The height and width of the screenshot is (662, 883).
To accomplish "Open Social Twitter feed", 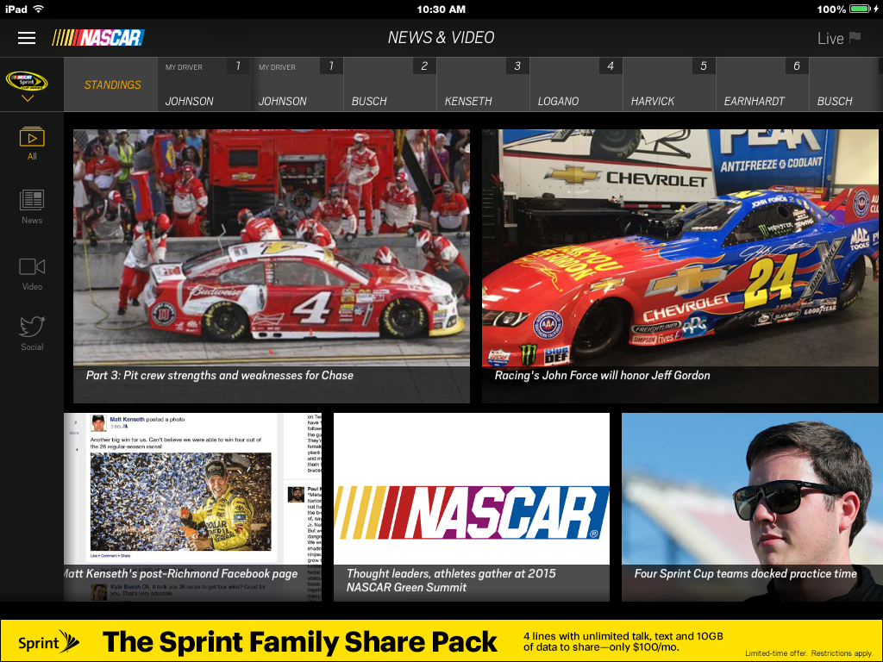I will [32, 334].
